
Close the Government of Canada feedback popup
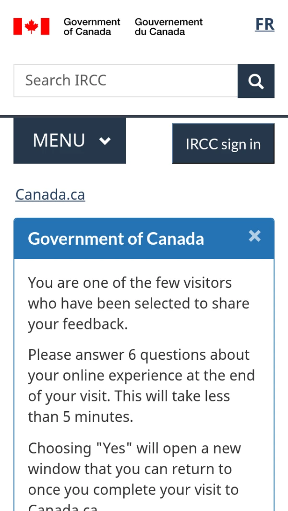[254, 236]
